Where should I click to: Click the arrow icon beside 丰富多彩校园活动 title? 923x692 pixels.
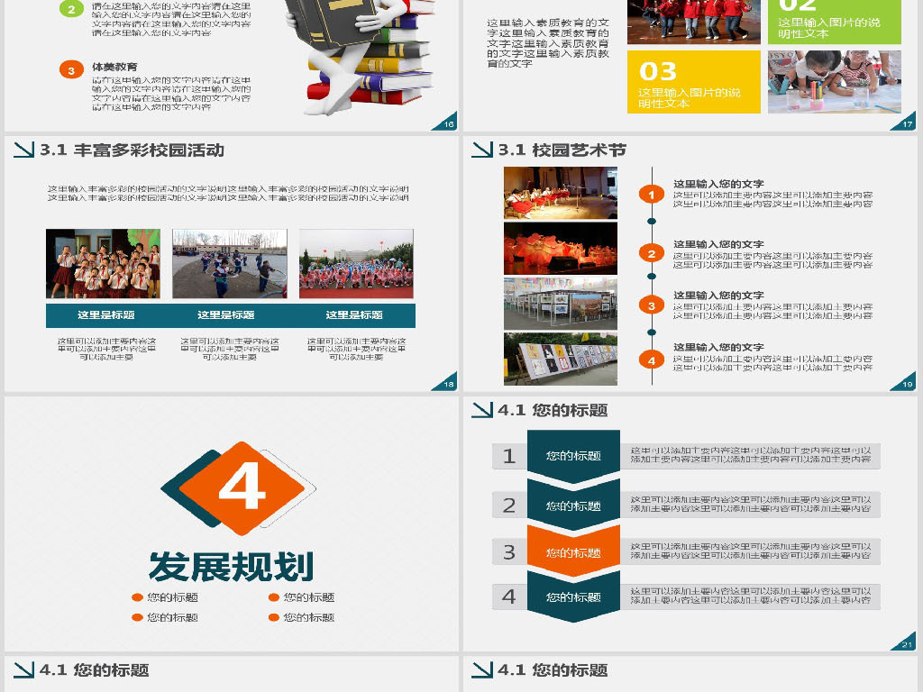[25, 150]
